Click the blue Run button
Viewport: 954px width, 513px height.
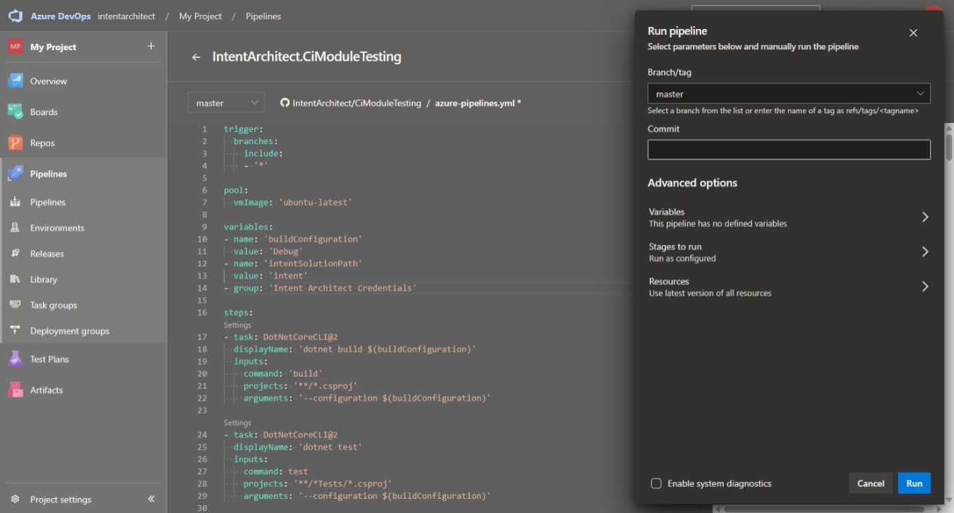click(x=914, y=483)
